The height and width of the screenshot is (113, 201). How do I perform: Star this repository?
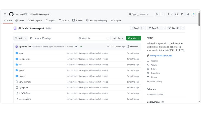tap(174, 28)
